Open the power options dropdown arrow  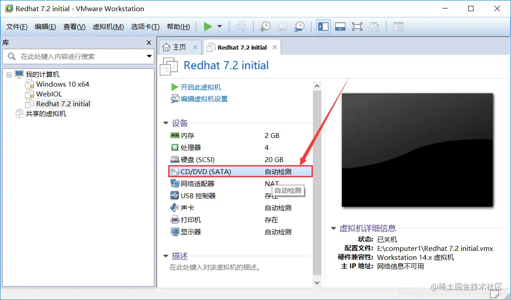tap(220, 26)
